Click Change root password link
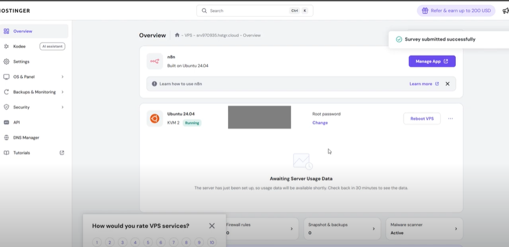The image size is (509, 247). click(320, 123)
